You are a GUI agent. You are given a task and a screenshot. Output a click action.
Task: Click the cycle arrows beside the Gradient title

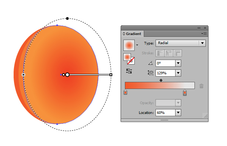click(x=124, y=34)
